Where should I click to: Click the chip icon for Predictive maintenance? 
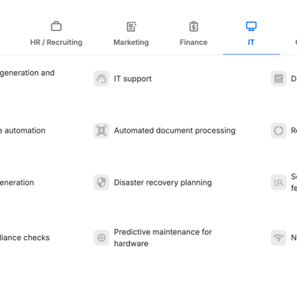tap(101, 238)
